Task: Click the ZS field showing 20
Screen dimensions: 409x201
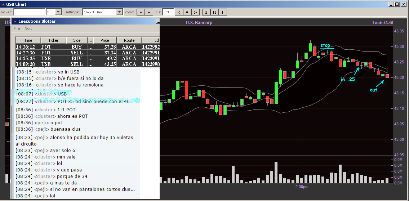Action: [168, 12]
